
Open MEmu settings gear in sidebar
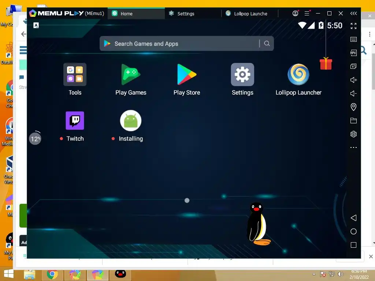[353, 134]
